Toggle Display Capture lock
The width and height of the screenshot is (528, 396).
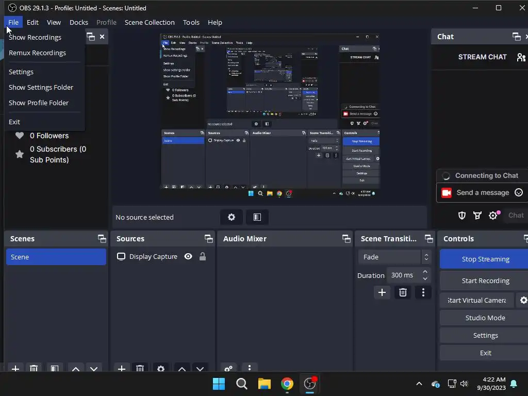pos(202,257)
